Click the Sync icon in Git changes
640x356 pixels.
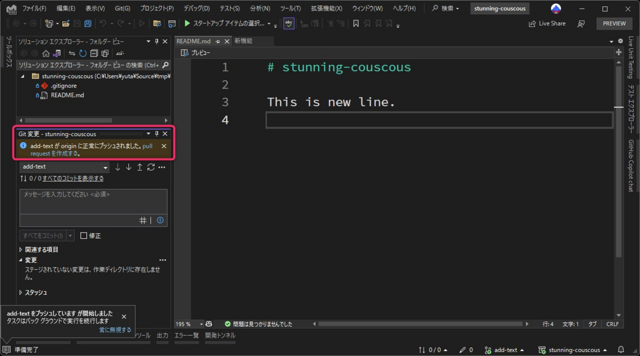tap(151, 167)
